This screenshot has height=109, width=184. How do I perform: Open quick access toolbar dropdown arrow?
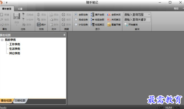(7, 3)
